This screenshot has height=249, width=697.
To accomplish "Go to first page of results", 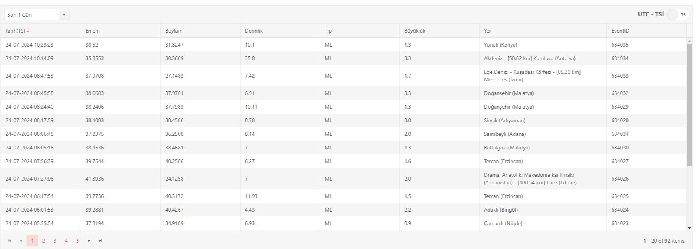I will point(9,241).
